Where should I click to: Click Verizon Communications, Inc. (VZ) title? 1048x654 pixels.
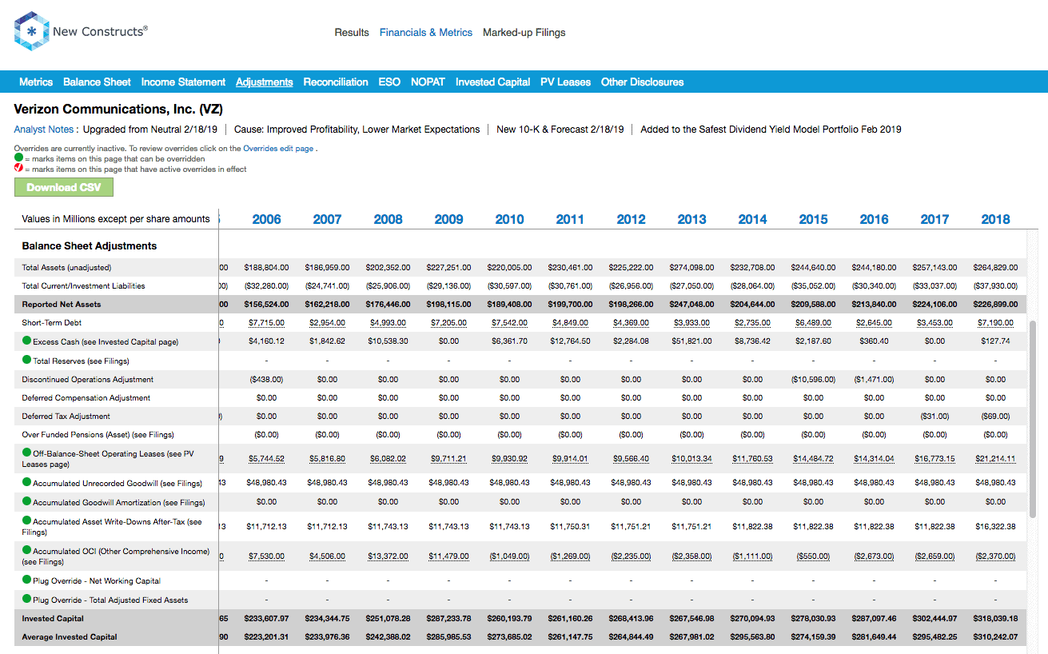[118, 109]
